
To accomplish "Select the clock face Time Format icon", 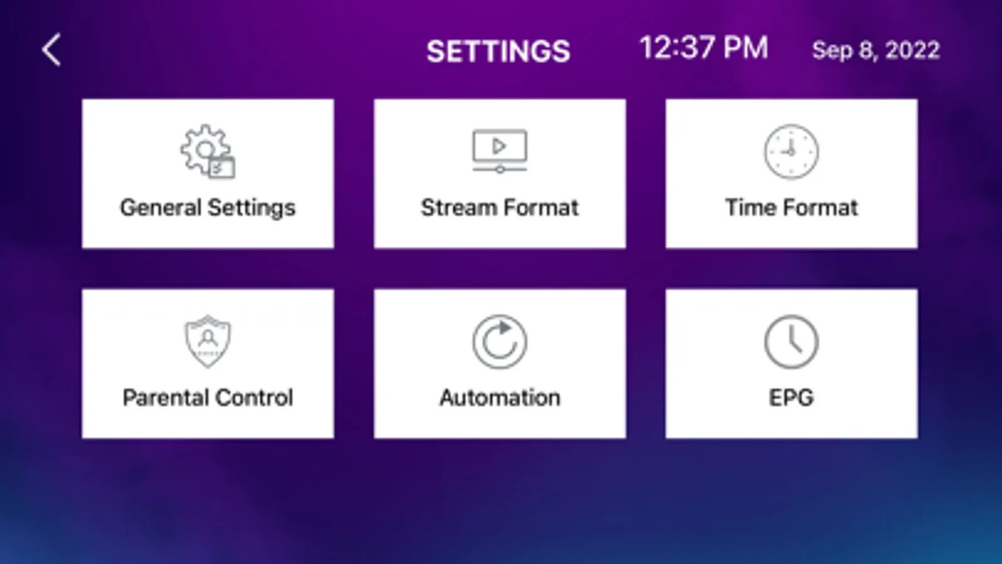I will click(791, 152).
